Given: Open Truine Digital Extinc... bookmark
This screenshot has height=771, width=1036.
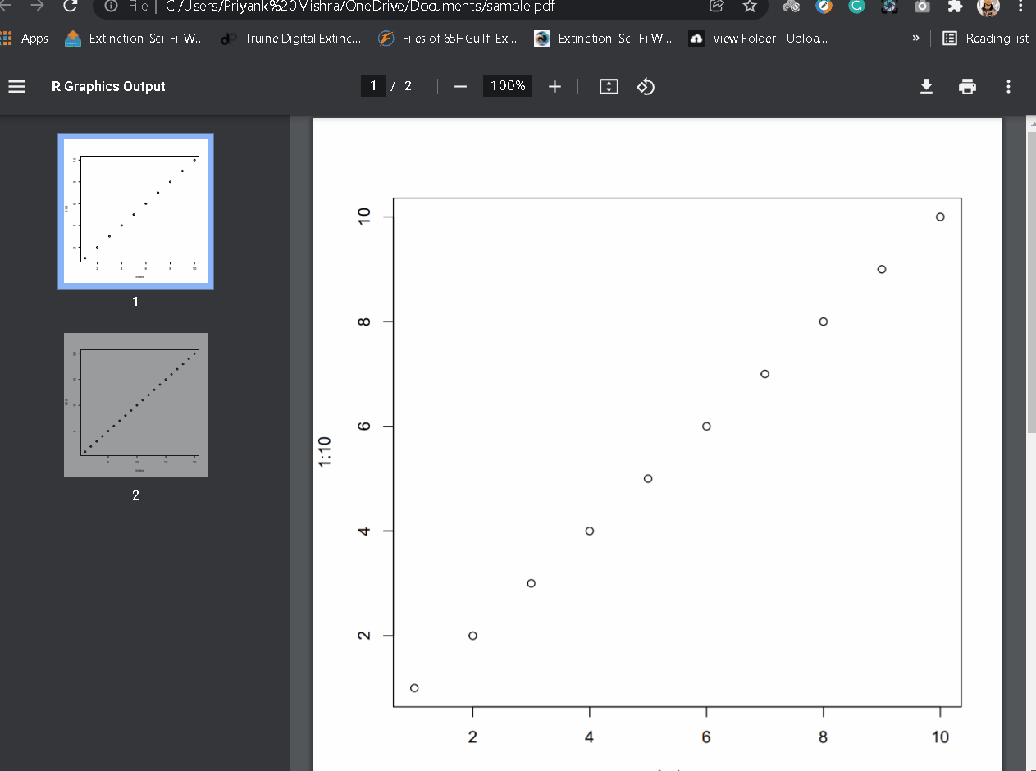Looking at the screenshot, I should tap(292, 39).
